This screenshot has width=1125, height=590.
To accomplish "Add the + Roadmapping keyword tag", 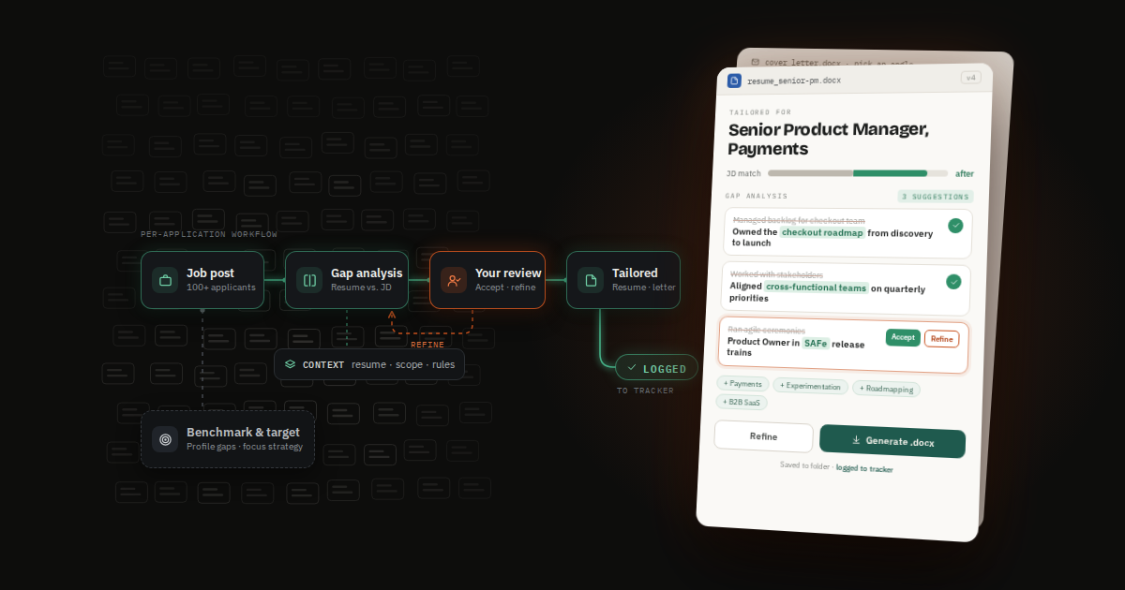I will click(x=886, y=389).
